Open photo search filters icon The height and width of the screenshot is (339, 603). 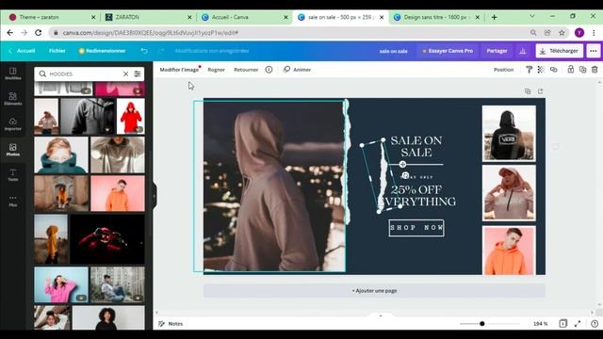[138, 73]
